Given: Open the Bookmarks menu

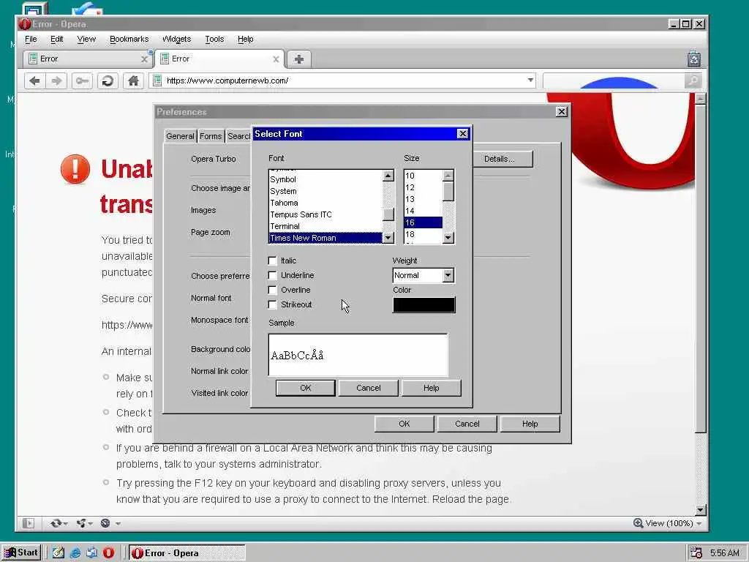Looking at the screenshot, I should 129,40.
